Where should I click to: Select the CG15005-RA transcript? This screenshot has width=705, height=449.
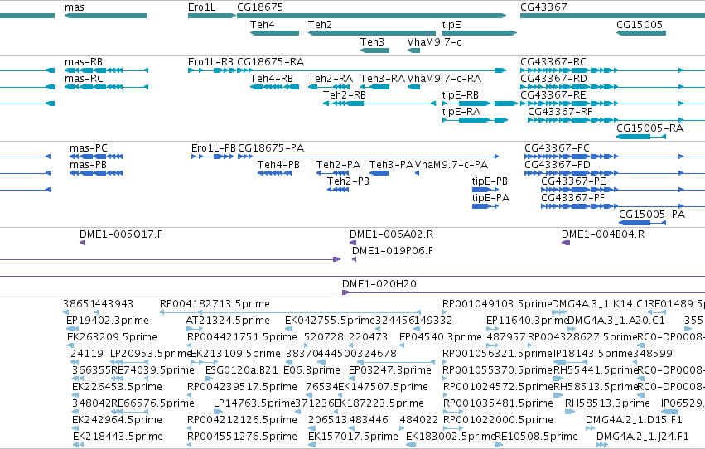click(640, 136)
